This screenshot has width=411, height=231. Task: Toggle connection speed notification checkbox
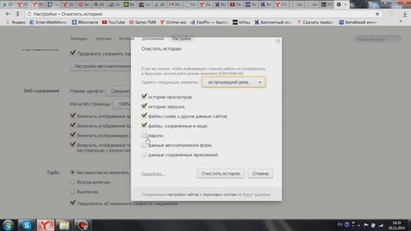[x=73, y=203]
